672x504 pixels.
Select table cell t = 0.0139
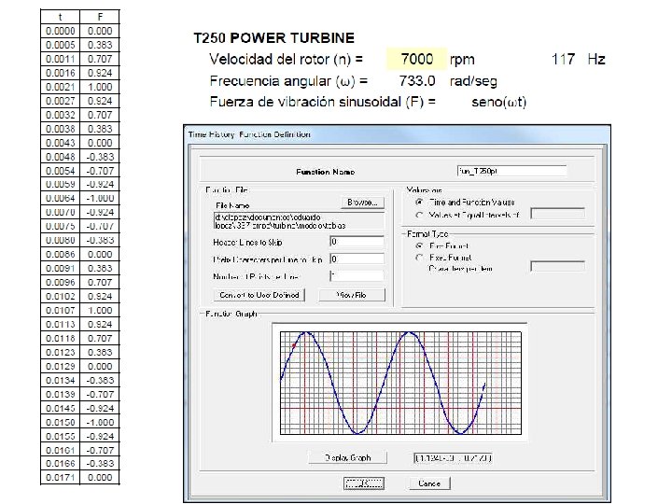coord(60,394)
